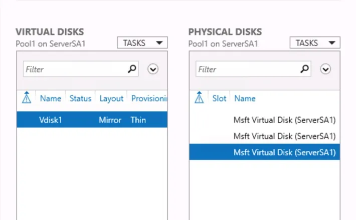356x220 pixels.
Task: Sort Virtual Disks by Provisioning column
Action: (x=149, y=98)
